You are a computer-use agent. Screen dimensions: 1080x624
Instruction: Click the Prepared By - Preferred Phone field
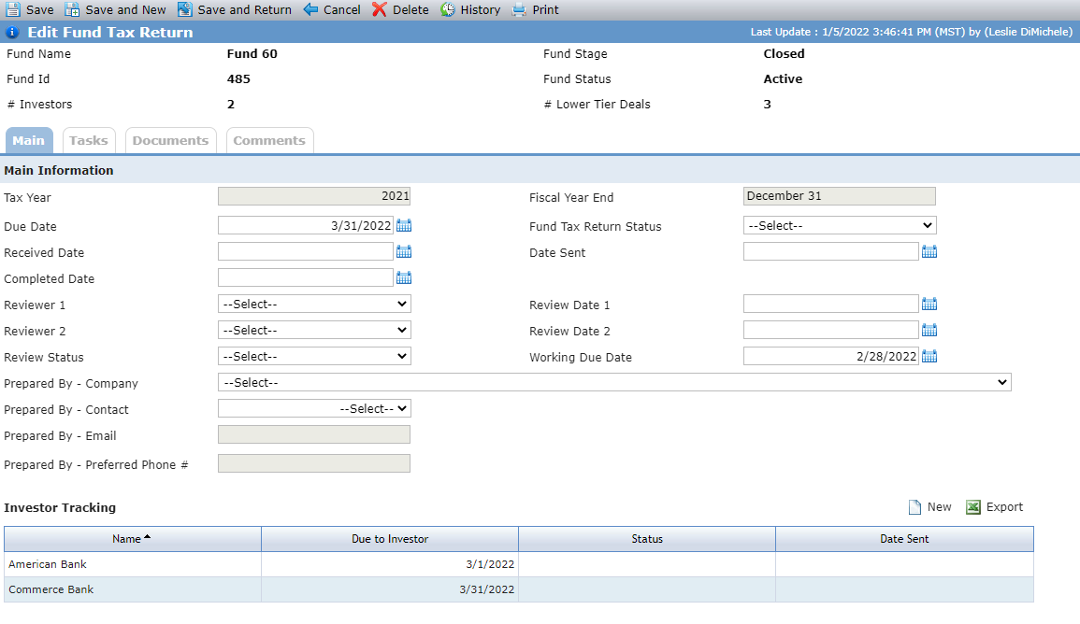point(314,463)
